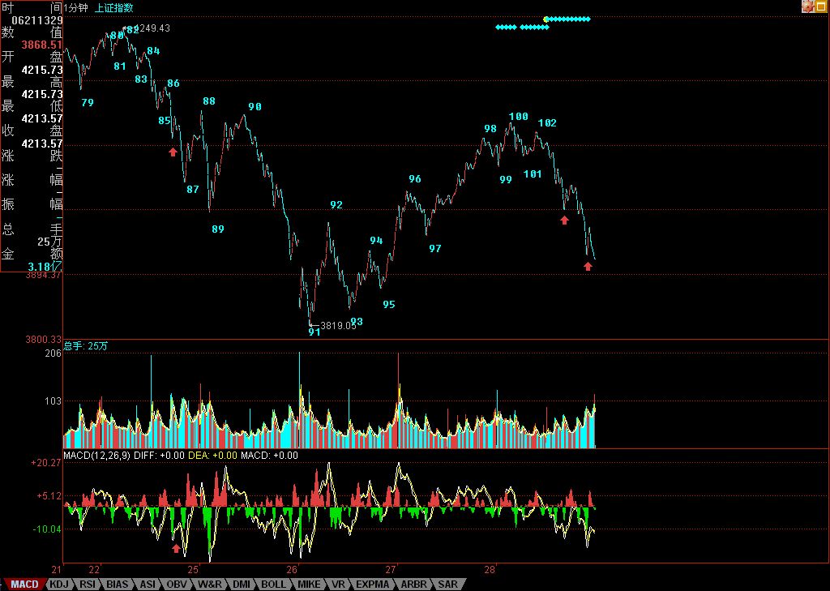Select the BOLL indicator tab
This screenshot has width=830, height=591.
pyautogui.click(x=273, y=584)
